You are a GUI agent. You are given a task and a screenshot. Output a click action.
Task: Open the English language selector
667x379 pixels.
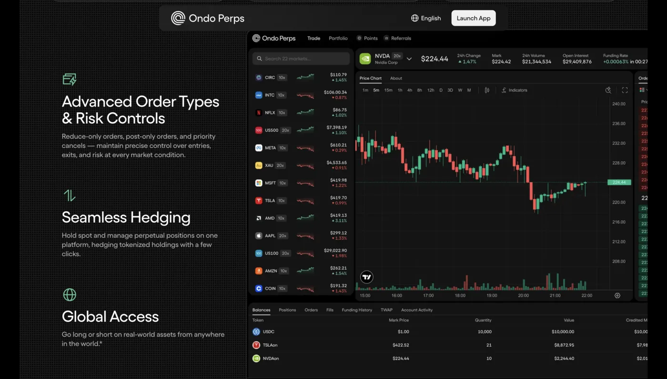click(426, 18)
